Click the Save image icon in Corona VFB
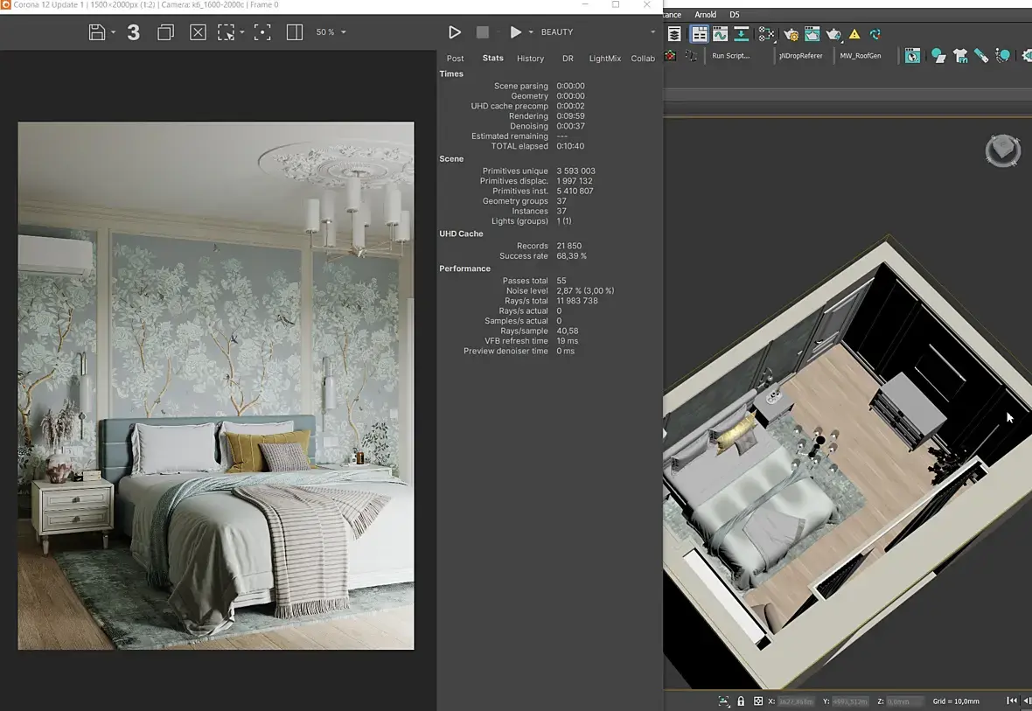This screenshot has width=1032, height=711. pyautogui.click(x=96, y=32)
